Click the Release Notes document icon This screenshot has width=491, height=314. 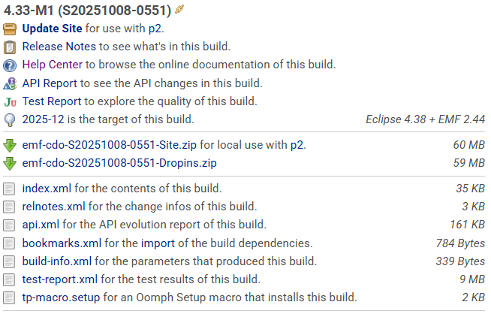click(x=10, y=47)
